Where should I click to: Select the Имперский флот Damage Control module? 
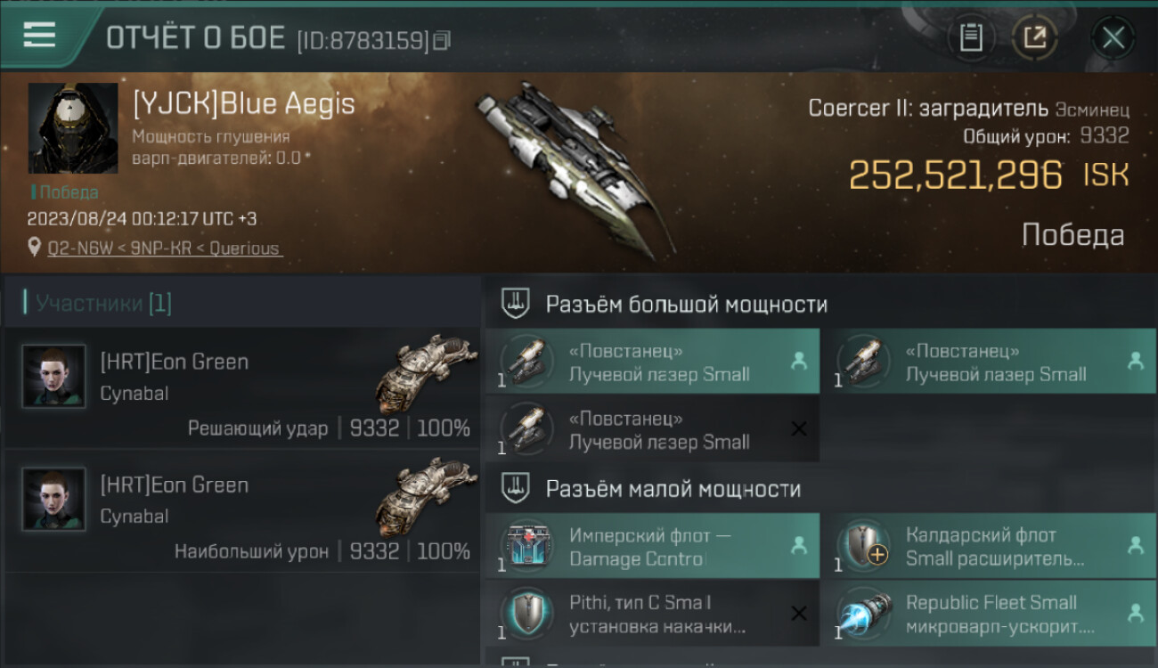pos(652,546)
